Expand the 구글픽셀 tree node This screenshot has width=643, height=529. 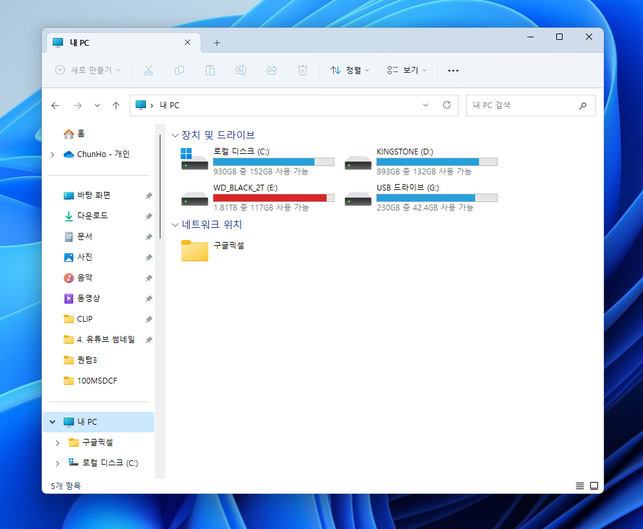[x=57, y=443]
